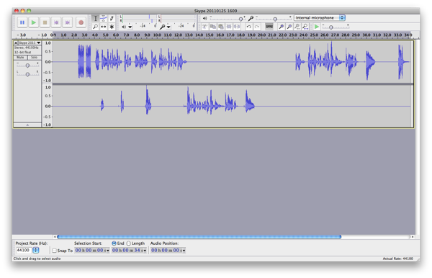Click the 20.0 mark on timeline ruler

(x=261, y=35)
